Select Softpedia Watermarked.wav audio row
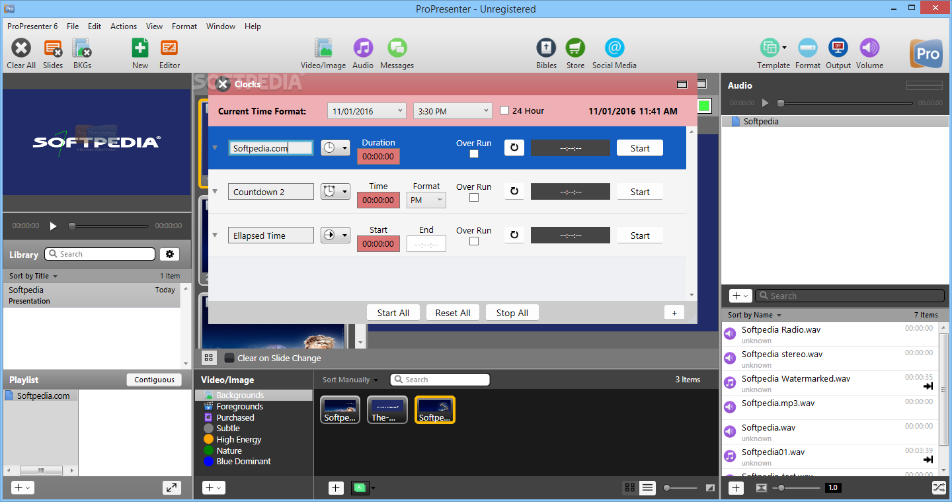Viewport: 952px width, 502px height. tap(830, 384)
